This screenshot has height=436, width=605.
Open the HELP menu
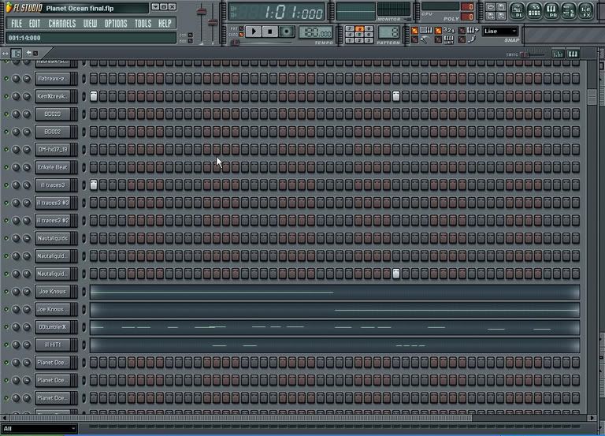[x=165, y=24]
